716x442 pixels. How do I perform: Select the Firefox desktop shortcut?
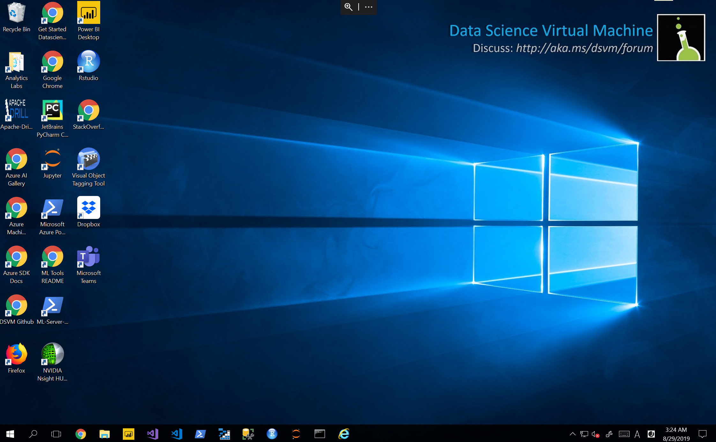coord(16,354)
